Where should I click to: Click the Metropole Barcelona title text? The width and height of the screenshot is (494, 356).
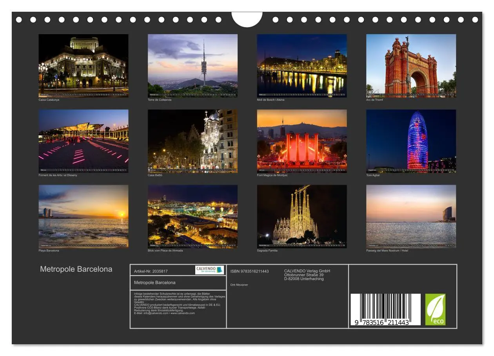pyautogui.click(x=76, y=269)
